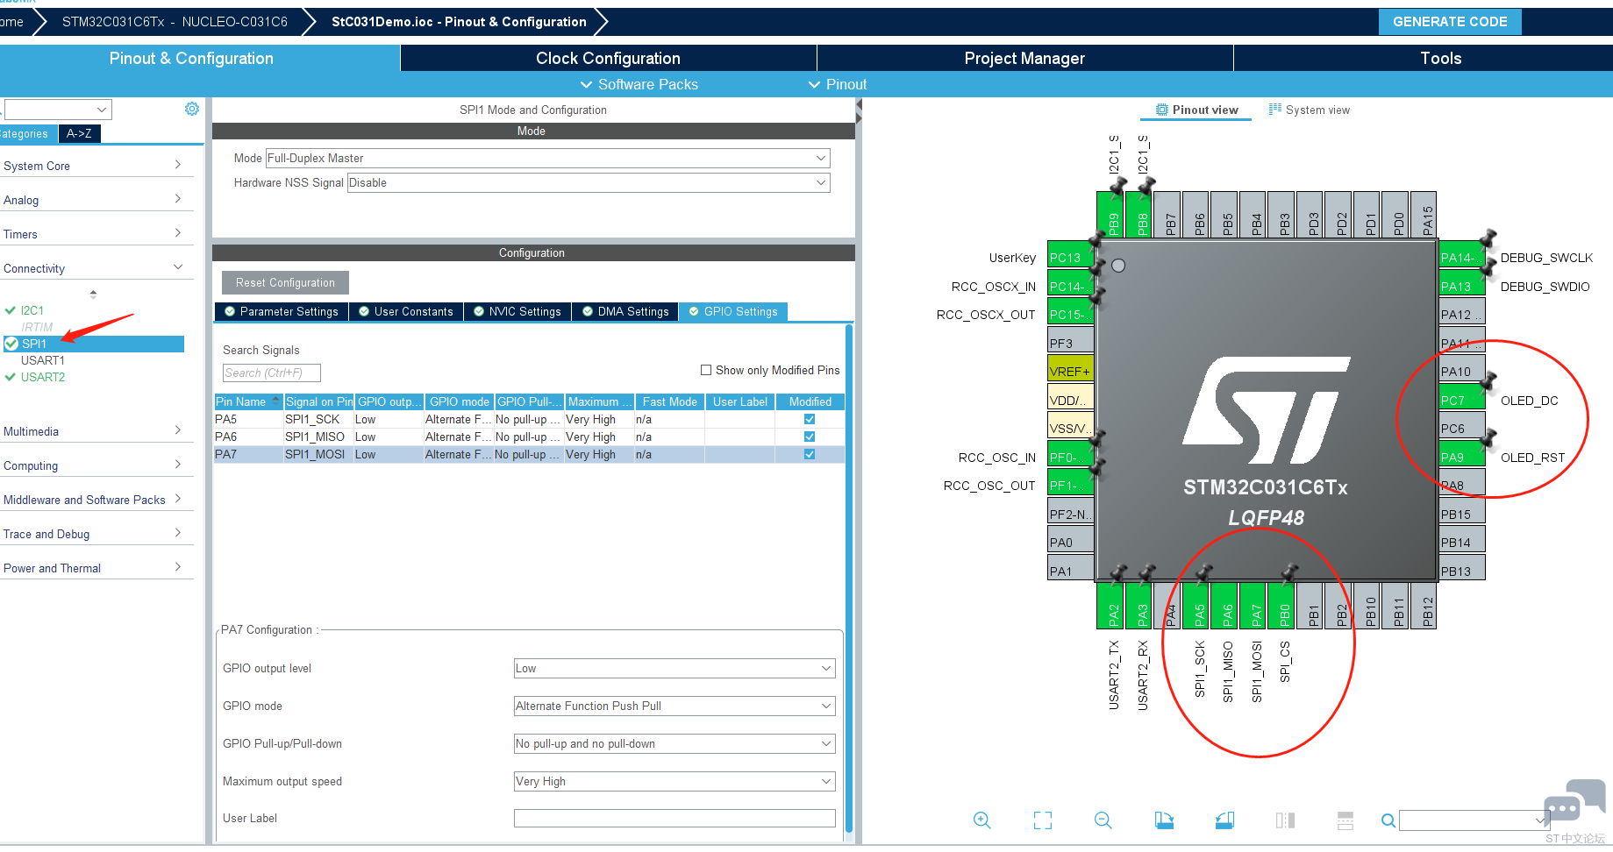
Task: Open the GPIO output level dropdown
Action: point(674,668)
